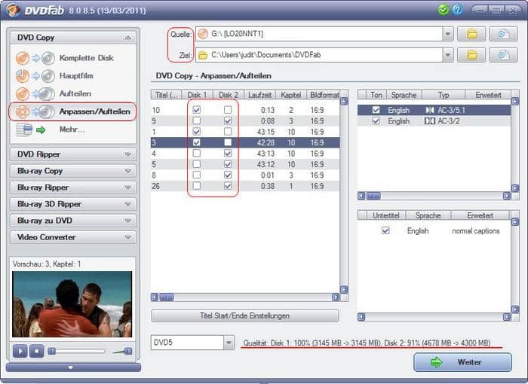Open the DVD5 output size dropdown

229,343
